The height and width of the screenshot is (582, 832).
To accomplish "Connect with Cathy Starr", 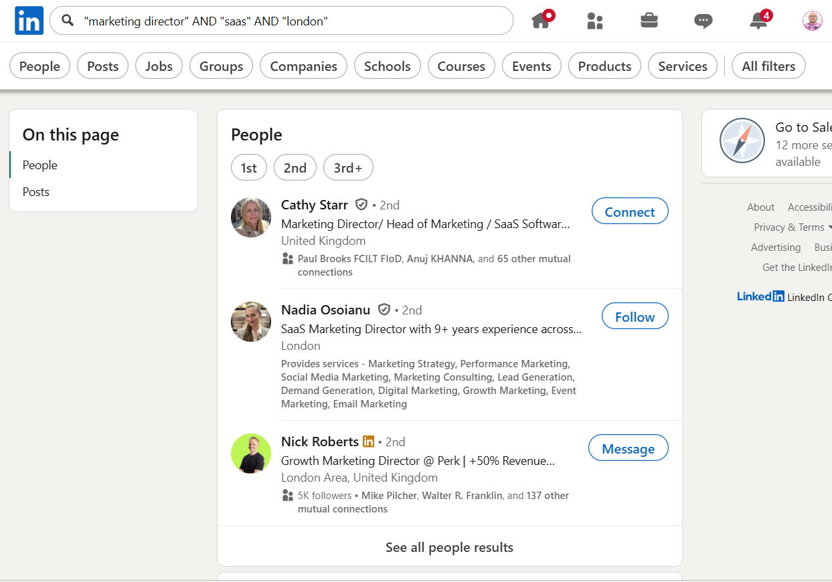I will click(630, 211).
